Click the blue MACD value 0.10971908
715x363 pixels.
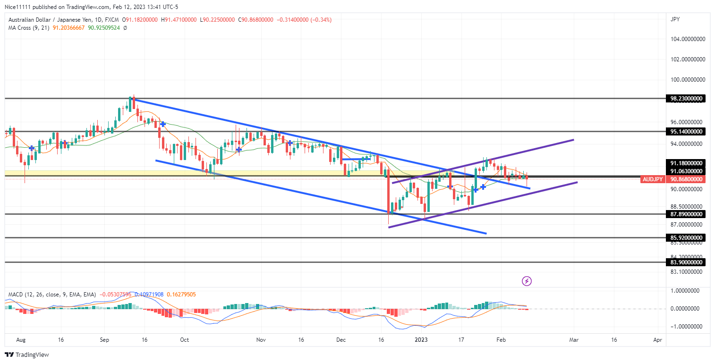coord(149,295)
